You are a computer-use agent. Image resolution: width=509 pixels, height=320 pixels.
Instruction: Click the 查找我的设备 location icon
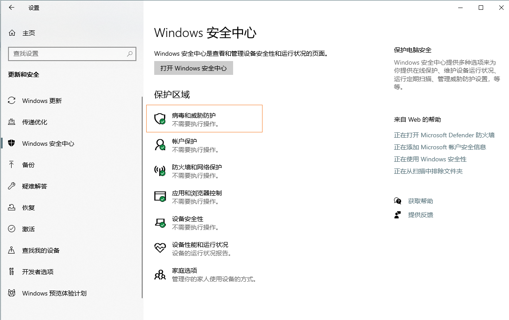12,250
